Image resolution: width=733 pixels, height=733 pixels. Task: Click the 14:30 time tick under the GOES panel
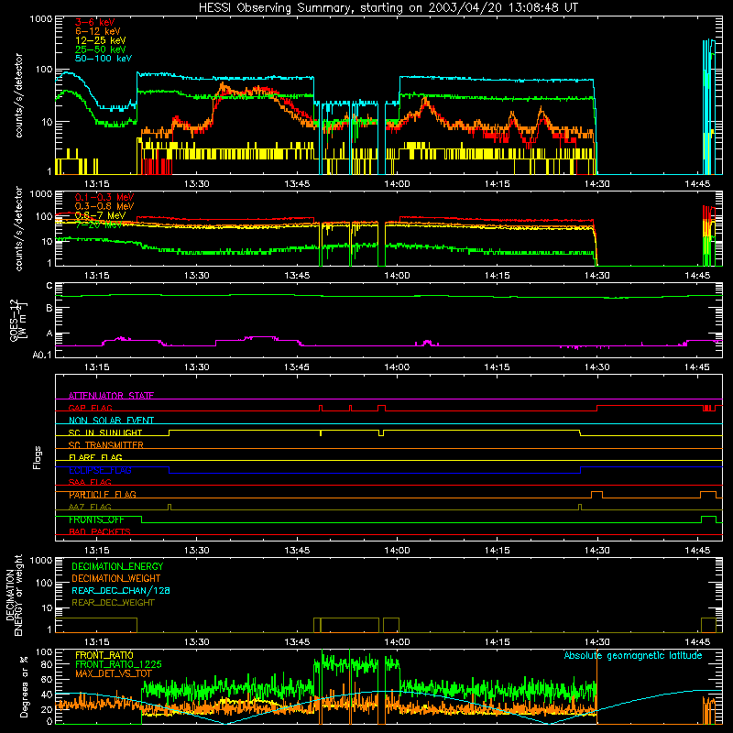tap(597, 367)
